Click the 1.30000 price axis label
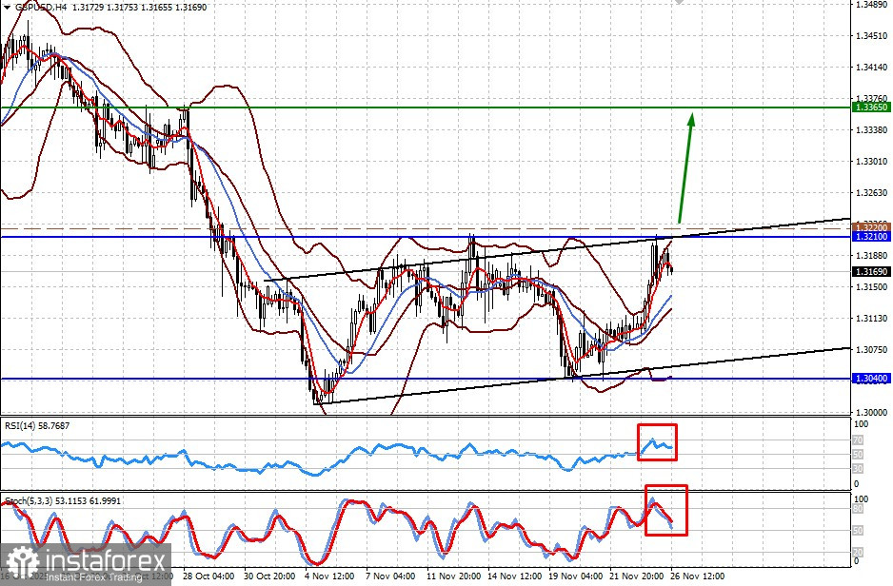893x586 pixels. click(871, 412)
